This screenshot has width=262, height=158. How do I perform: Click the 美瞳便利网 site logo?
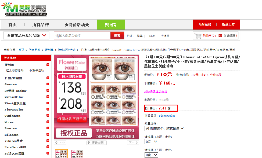pos(24,9)
